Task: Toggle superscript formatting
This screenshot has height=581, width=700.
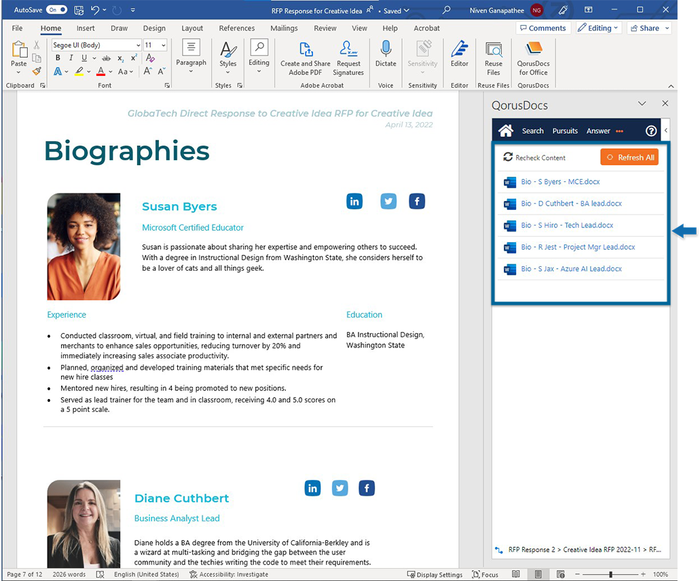Action: click(134, 58)
